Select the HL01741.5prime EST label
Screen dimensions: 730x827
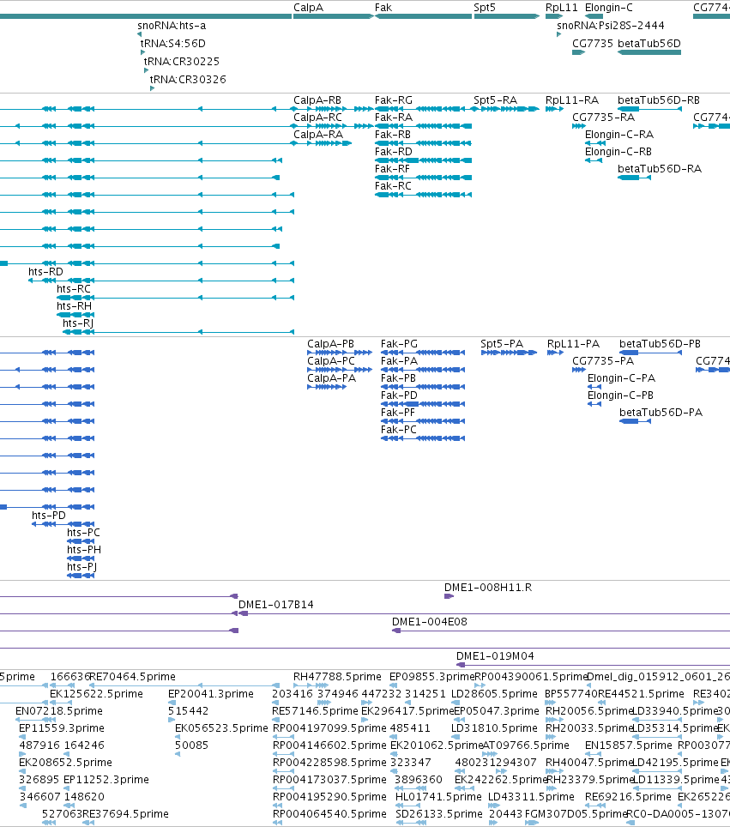pyautogui.click(x=439, y=798)
